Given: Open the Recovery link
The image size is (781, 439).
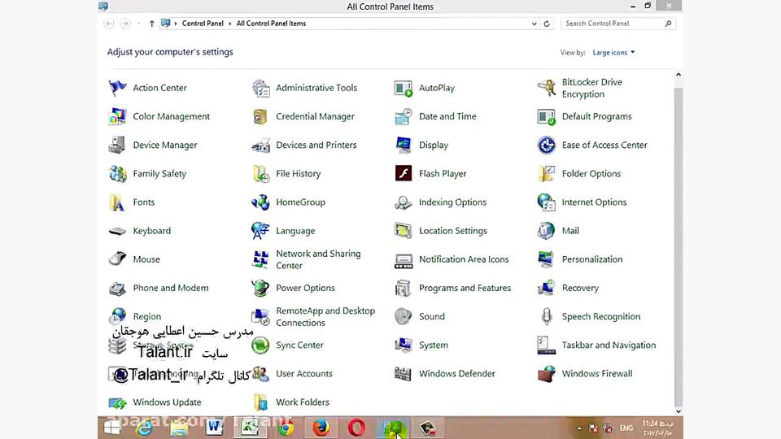Looking at the screenshot, I should [x=580, y=288].
